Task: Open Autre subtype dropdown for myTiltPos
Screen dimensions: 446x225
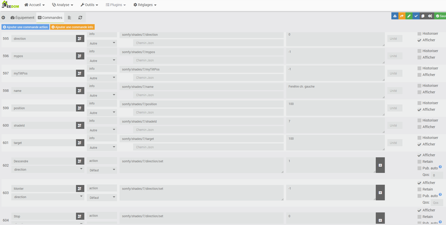Action: click(x=102, y=78)
